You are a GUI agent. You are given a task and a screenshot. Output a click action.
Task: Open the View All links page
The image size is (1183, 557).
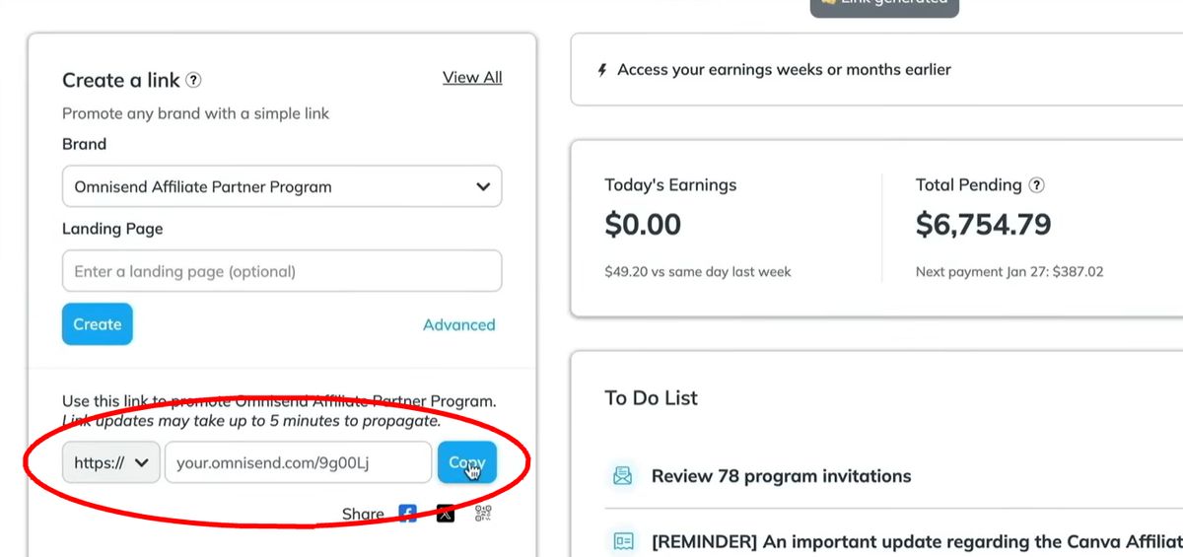pyautogui.click(x=472, y=78)
